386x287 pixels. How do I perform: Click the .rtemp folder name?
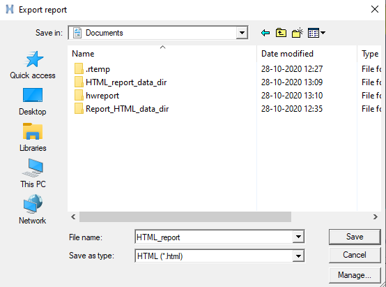[98, 69]
